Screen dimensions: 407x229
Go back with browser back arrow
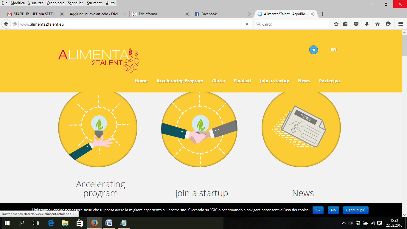pyautogui.click(x=6, y=24)
